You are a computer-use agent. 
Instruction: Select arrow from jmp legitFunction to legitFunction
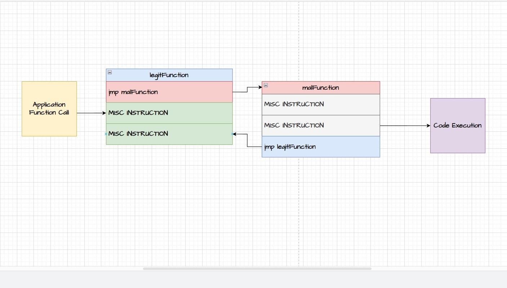tap(247, 141)
